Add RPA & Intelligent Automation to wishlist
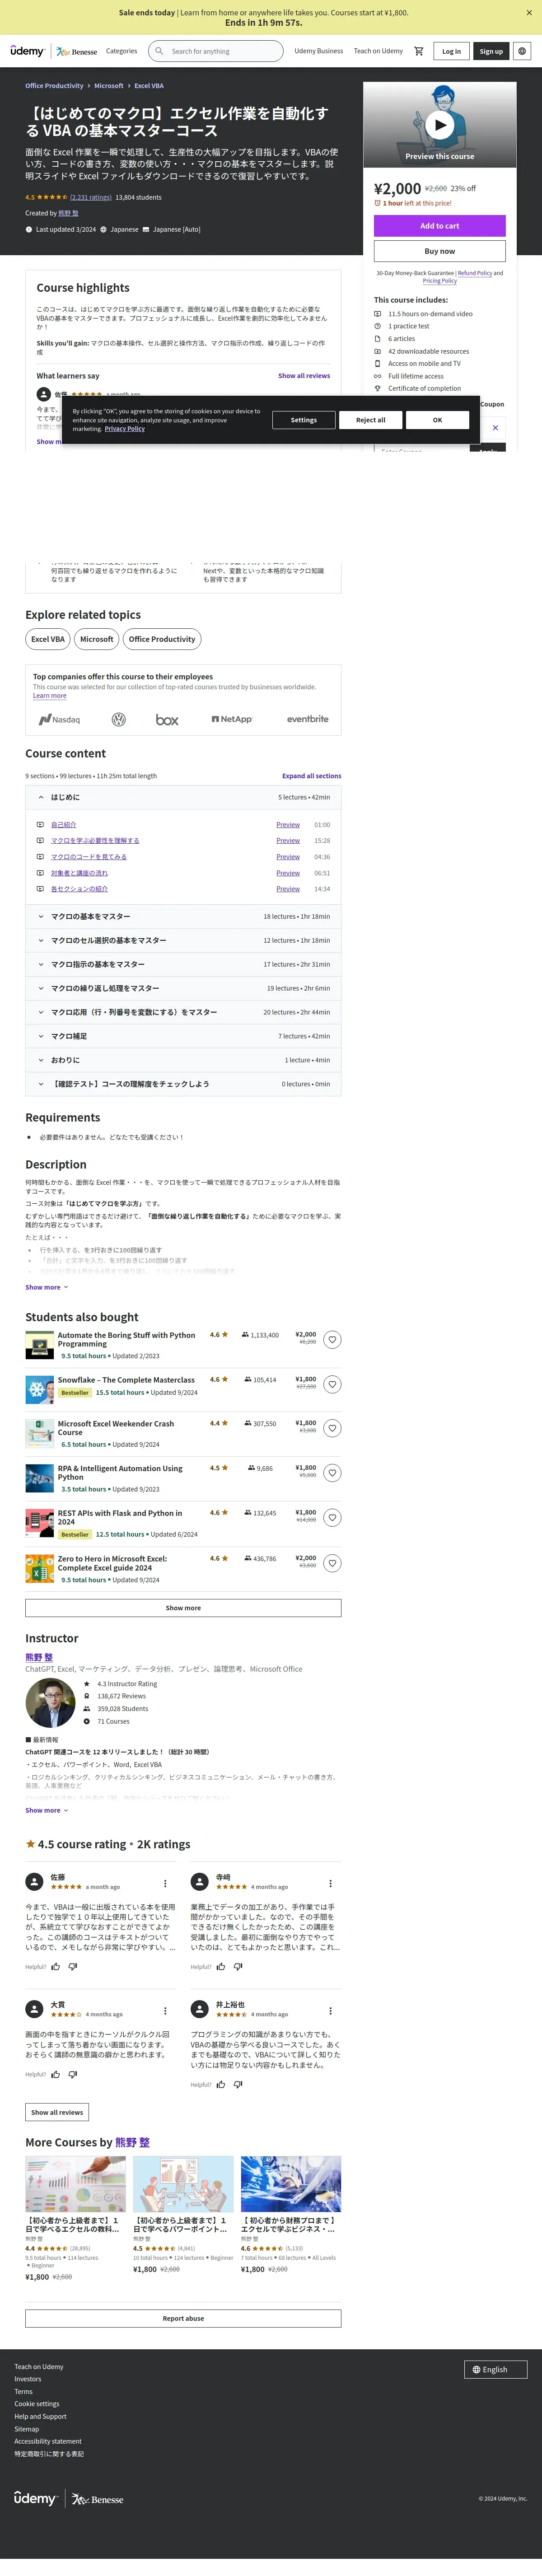This screenshot has width=542, height=2576. click(x=331, y=1473)
